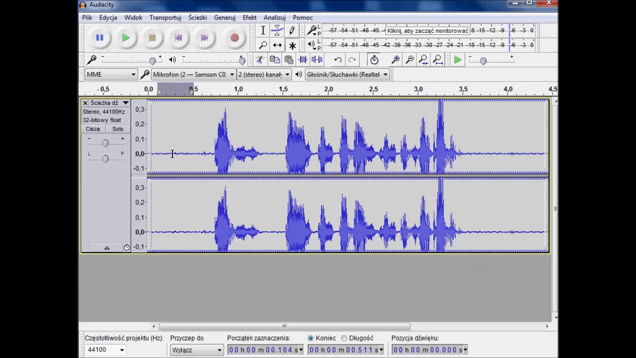
Task: Select the Zoom magnifier tool
Action: point(263,45)
